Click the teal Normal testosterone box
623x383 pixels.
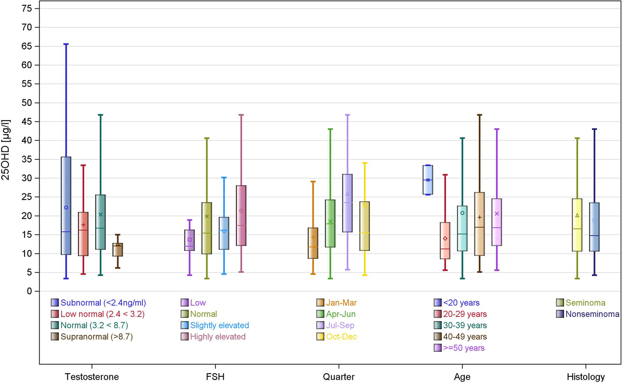click(x=101, y=222)
